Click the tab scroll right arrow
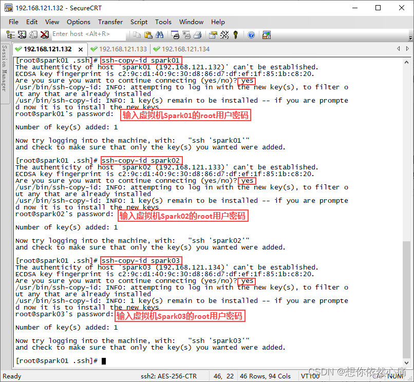414x382 pixels. click(407, 49)
